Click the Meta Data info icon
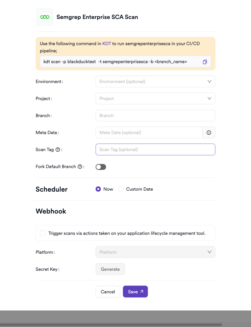 pyautogui.click(x=209, y=132)
